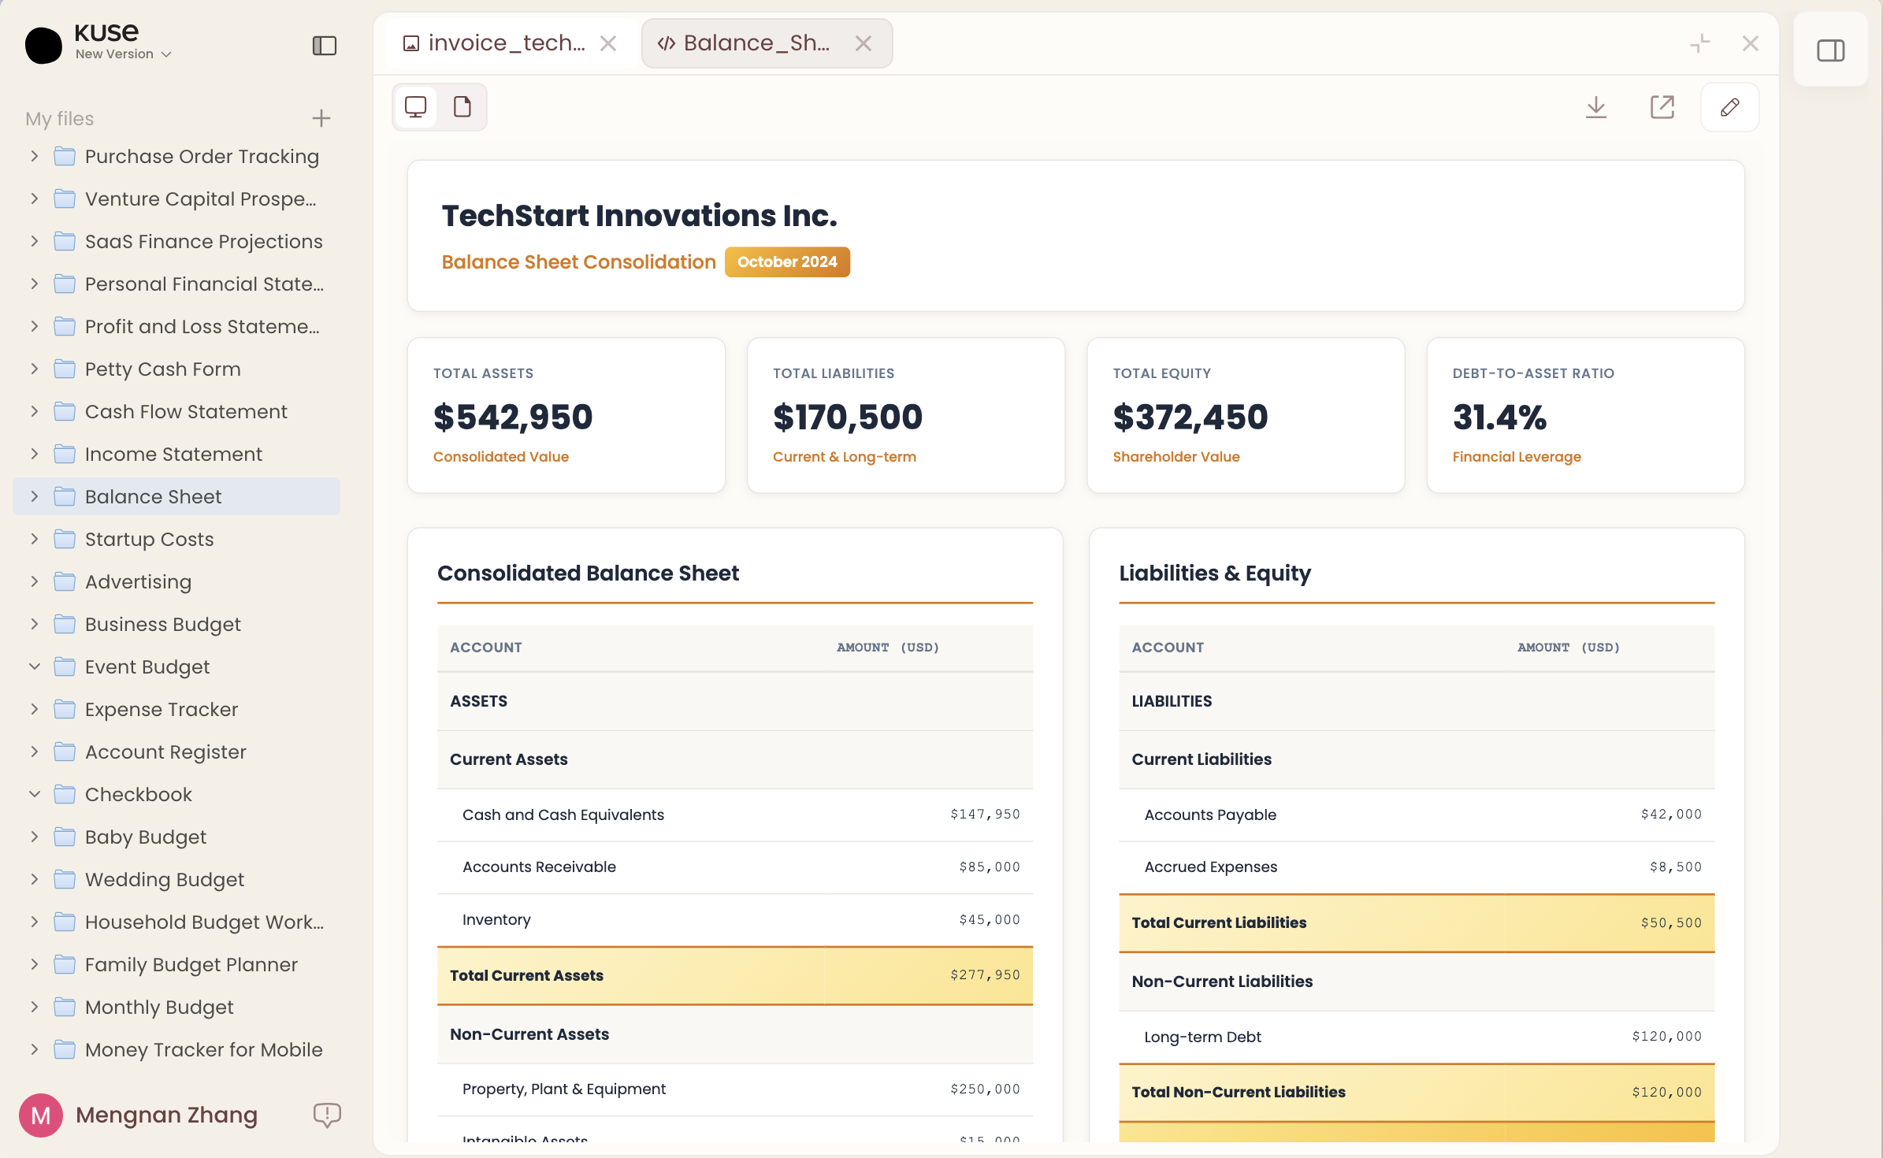The height and width of the screenshot is (1158, 1883).
Task: Click the pencil edit icon
Action: coord(1729,107)
